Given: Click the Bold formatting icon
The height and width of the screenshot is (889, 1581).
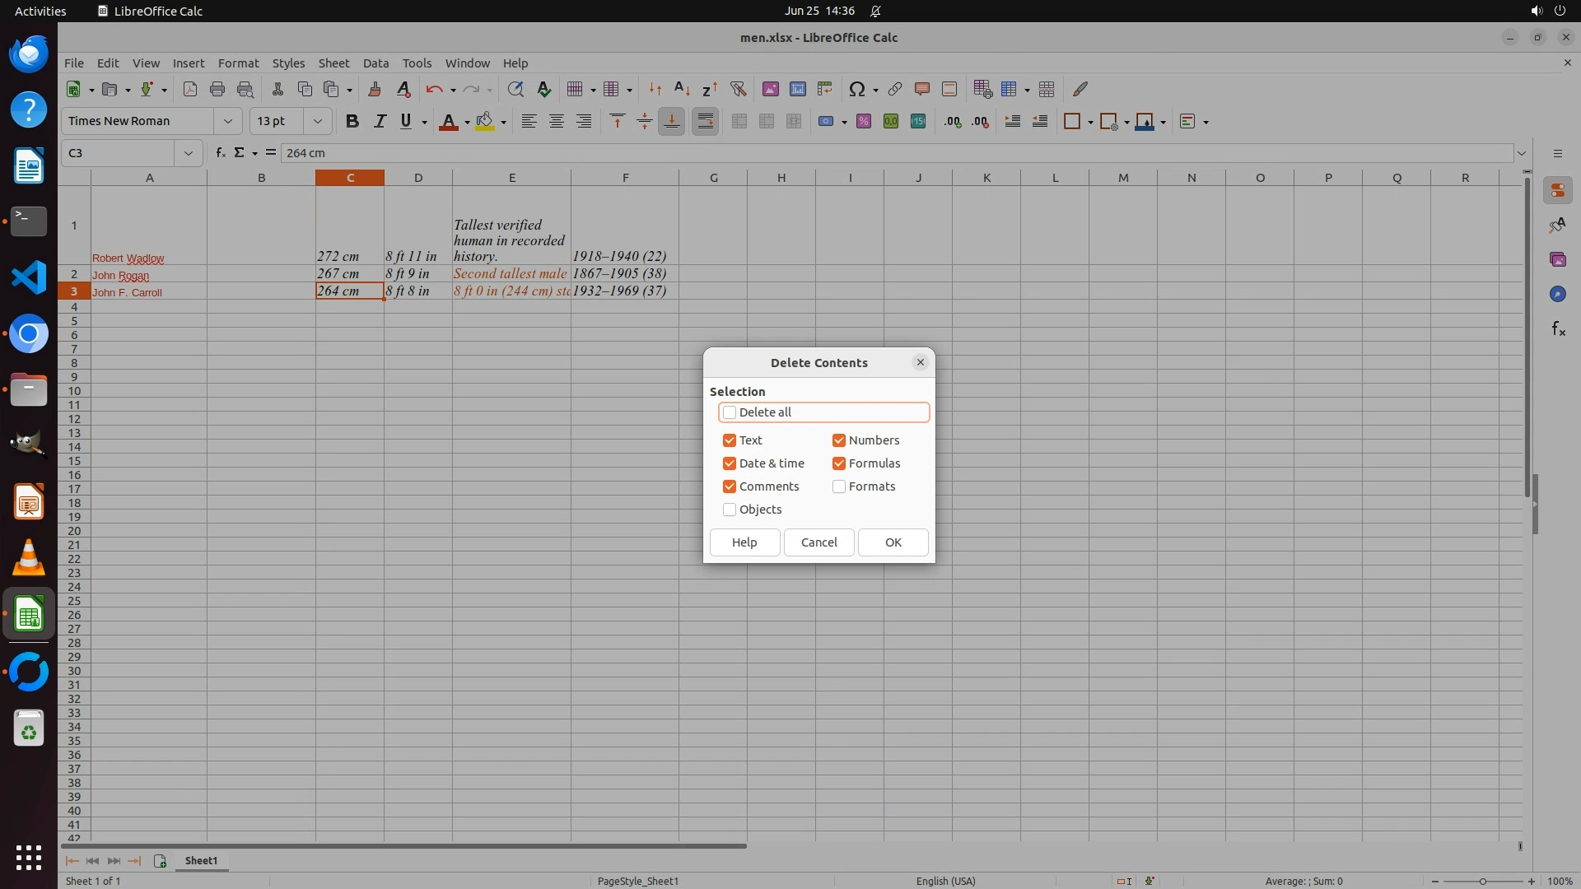Looking at the screenshot, I should [352, 122].
